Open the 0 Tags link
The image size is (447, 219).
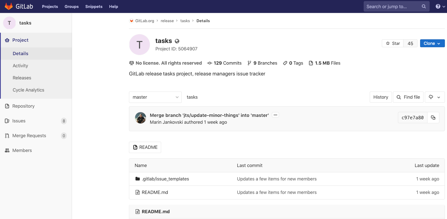(x=293, y=63)
